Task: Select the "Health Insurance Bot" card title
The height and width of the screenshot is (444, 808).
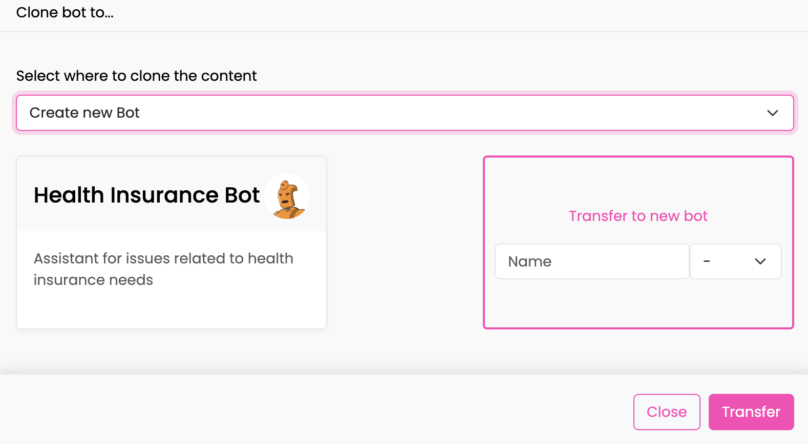Action: [x=146, y=195]
